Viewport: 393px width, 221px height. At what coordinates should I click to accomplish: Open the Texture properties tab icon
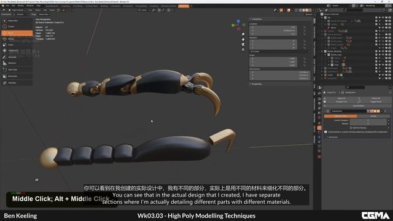[319, 157]
